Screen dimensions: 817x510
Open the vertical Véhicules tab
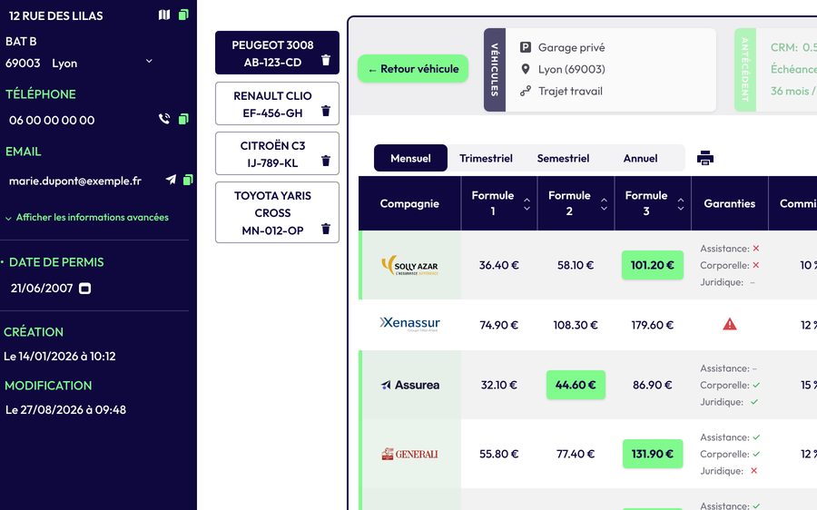click(x=495, y=70)
